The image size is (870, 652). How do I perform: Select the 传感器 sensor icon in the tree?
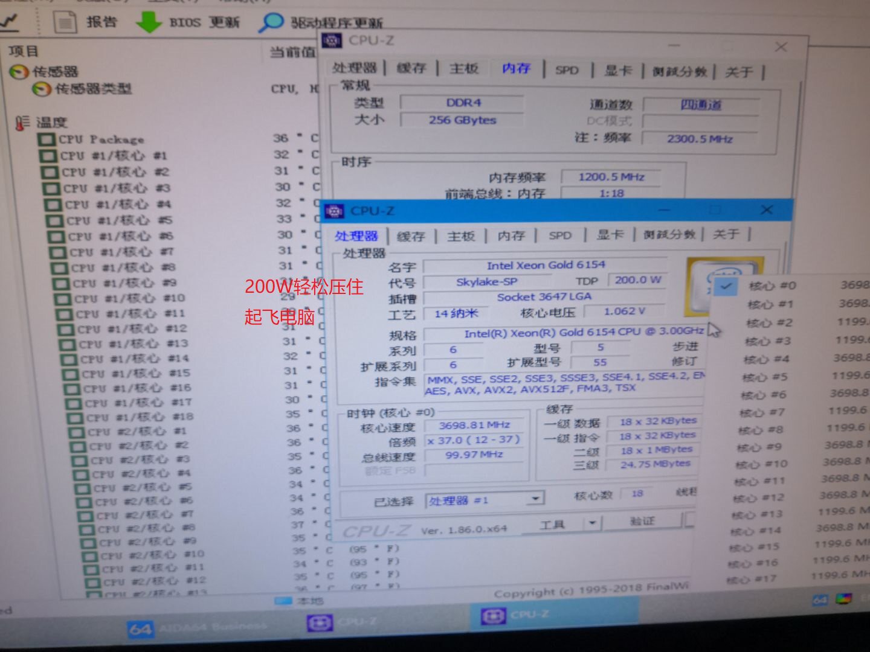(19, 72)
